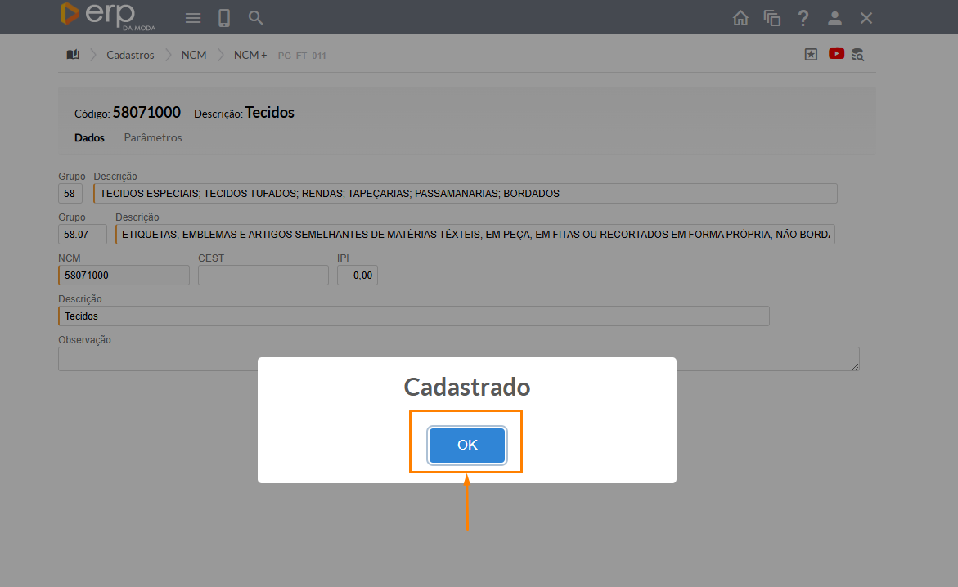This screenshot has height=587, width=958.
Task: Open the hamburger main menu
Action: 193,18
